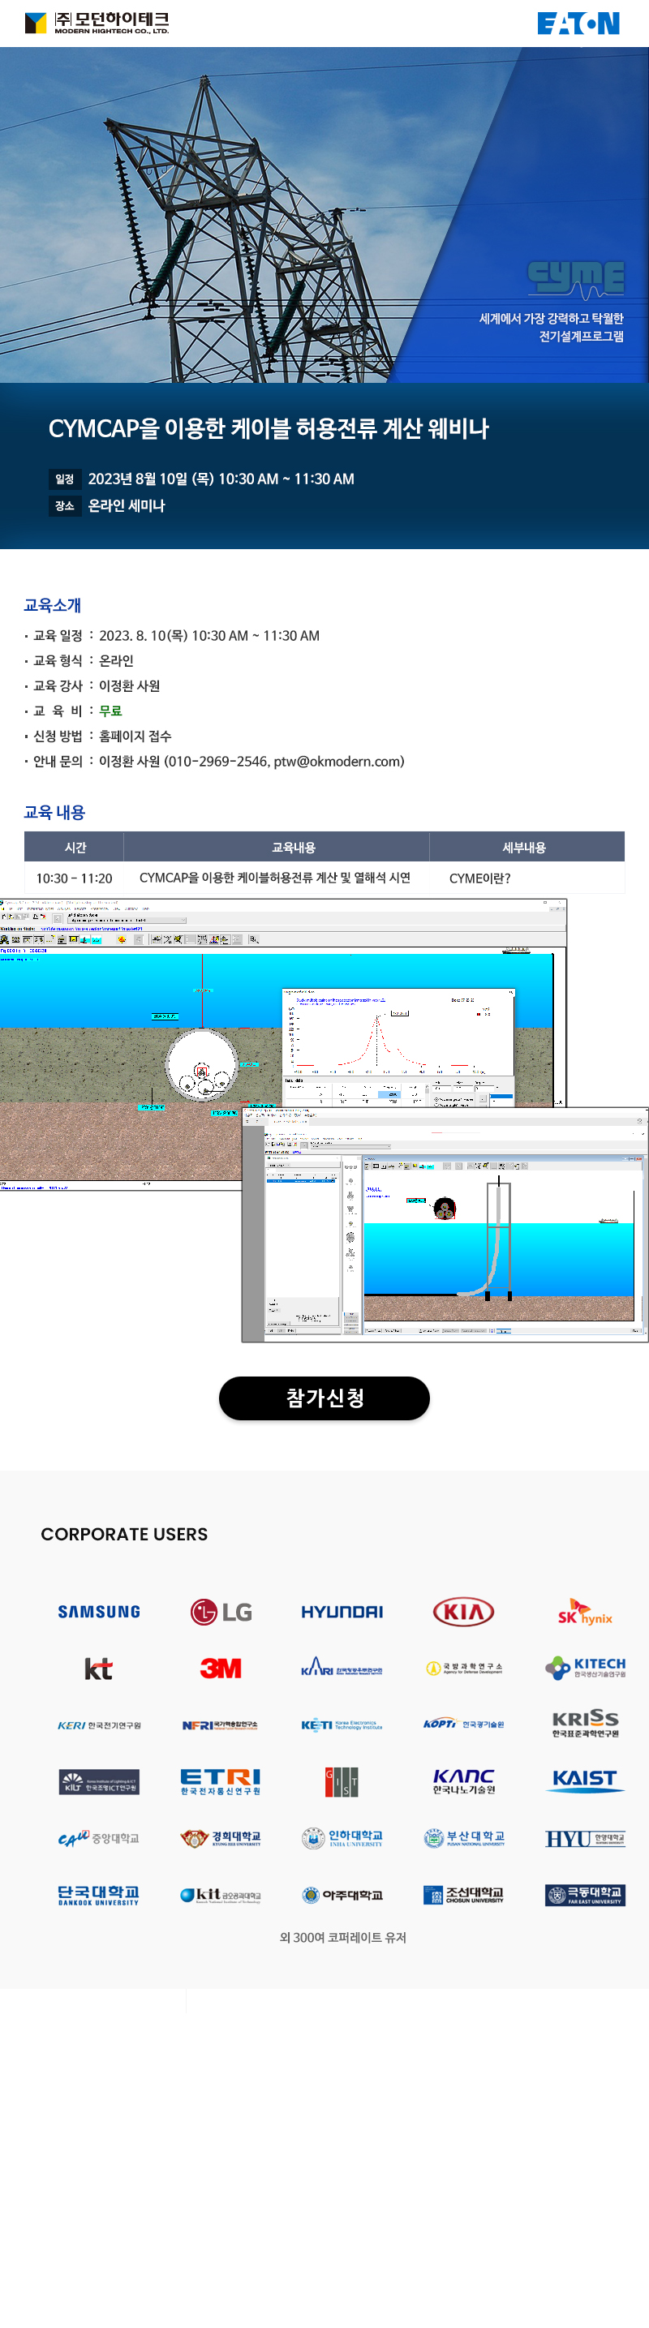Choose the KOPTI 한국광기술원 logo

point(464,1725)
